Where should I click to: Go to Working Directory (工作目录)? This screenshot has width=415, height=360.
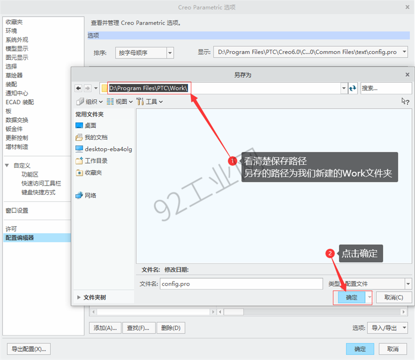coord(92,161)
